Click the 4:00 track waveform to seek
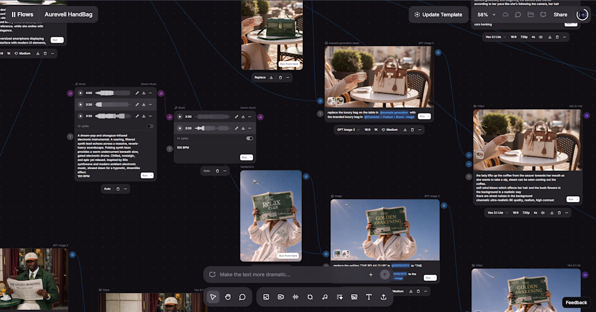Screen dimensions: 596x312 point(113,93)
